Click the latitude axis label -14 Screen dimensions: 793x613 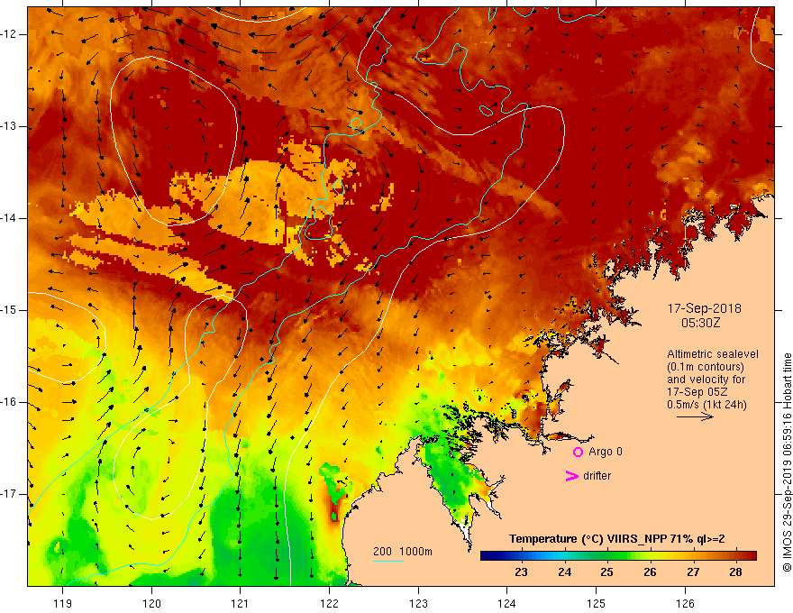tap(10, 218)
